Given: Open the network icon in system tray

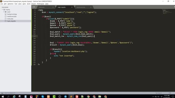Looking at the screenshot, I should coord(161,97).
